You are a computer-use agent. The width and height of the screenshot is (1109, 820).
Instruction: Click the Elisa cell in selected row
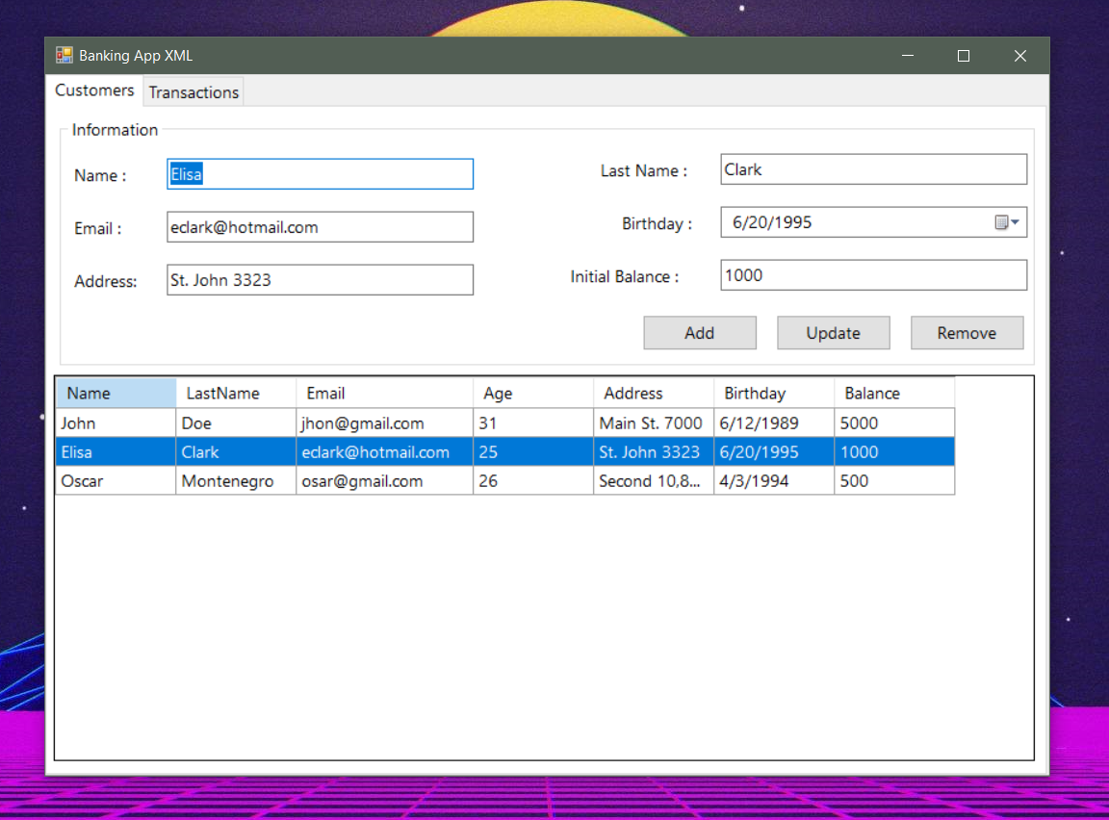(116, 451)
